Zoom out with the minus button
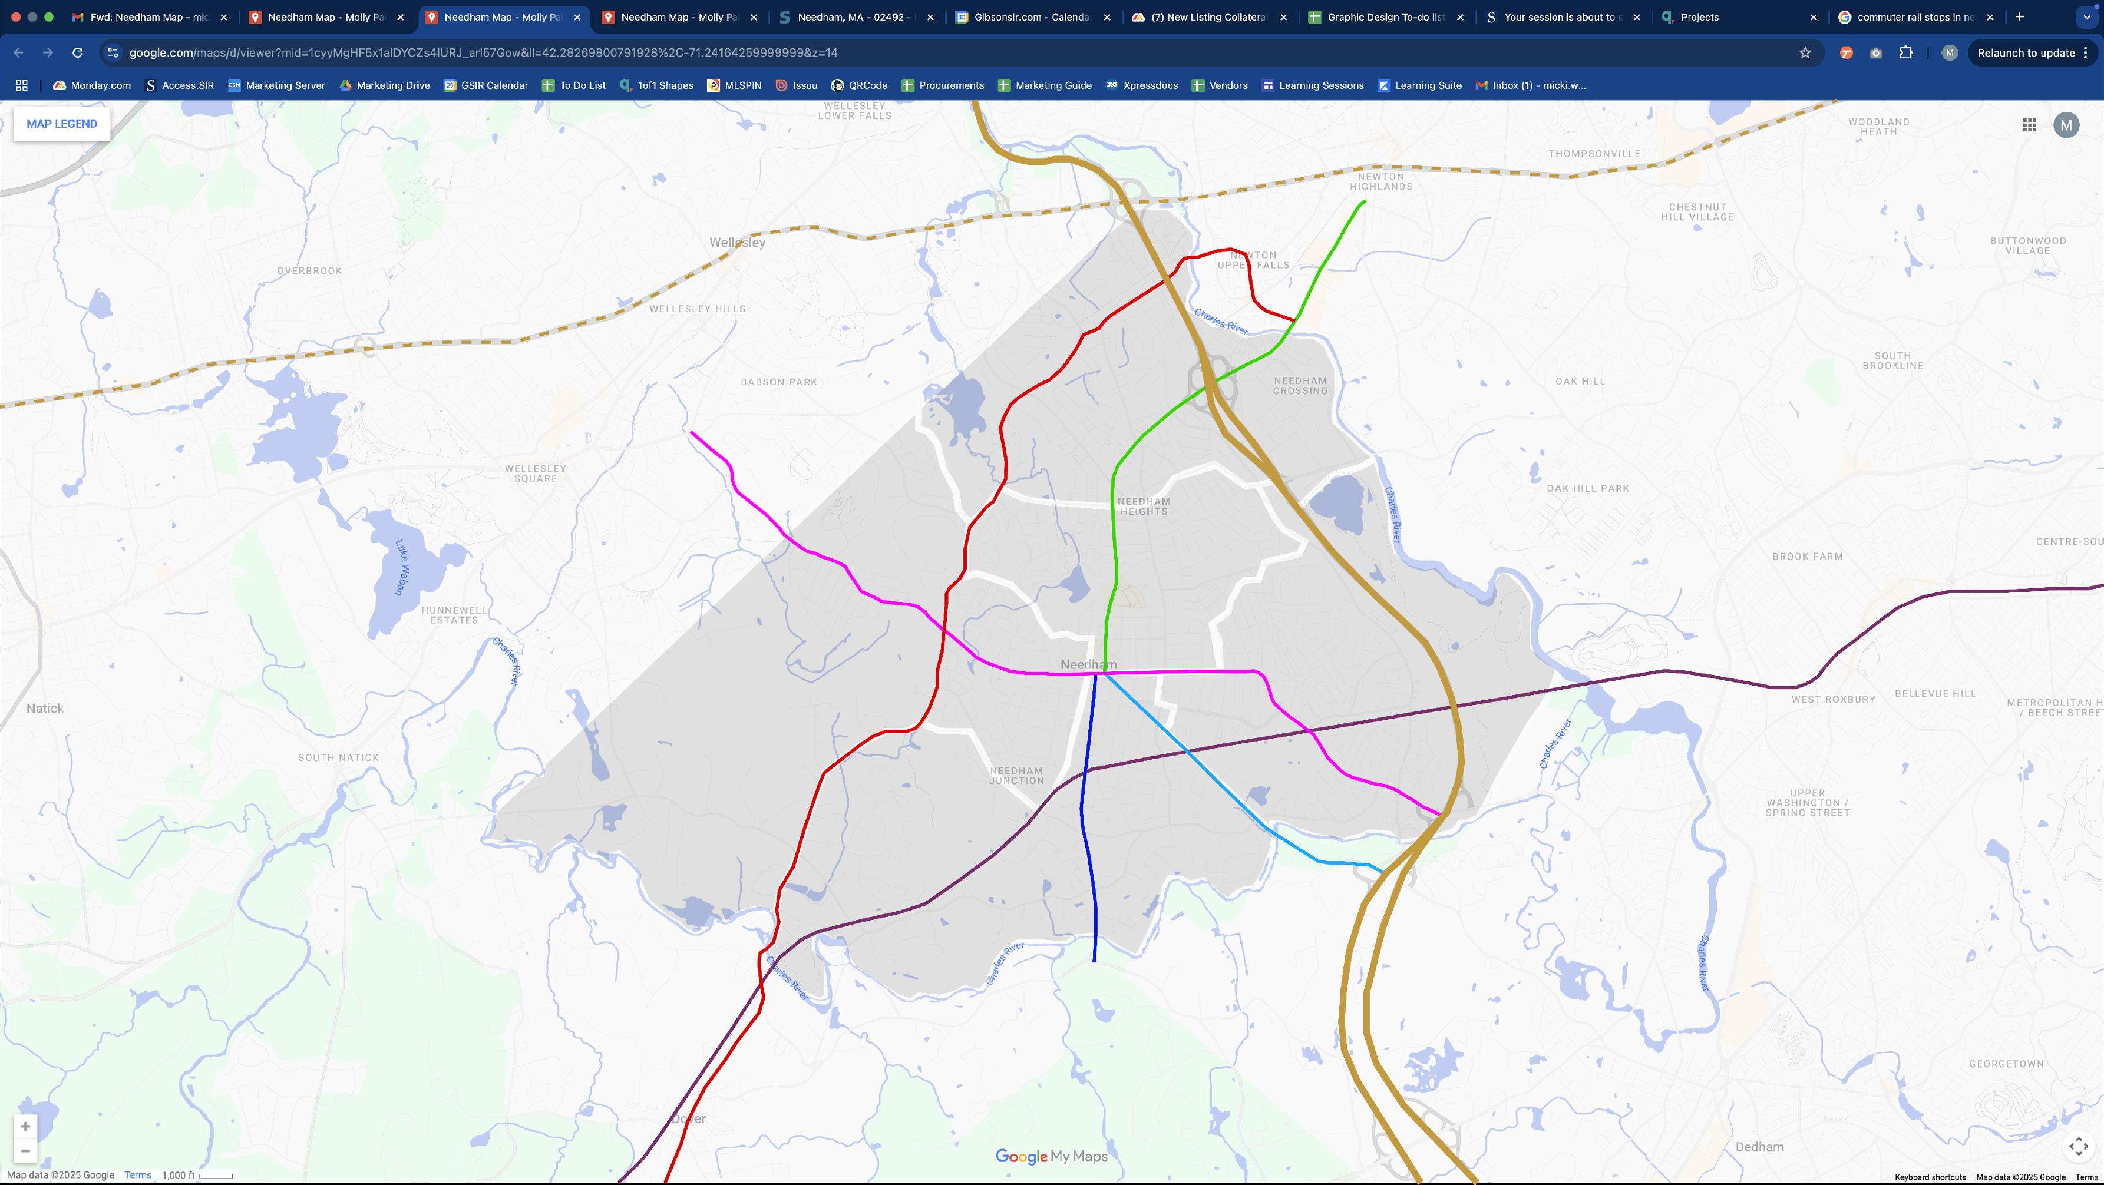 pyautogui.click(x=25, y=1151)
